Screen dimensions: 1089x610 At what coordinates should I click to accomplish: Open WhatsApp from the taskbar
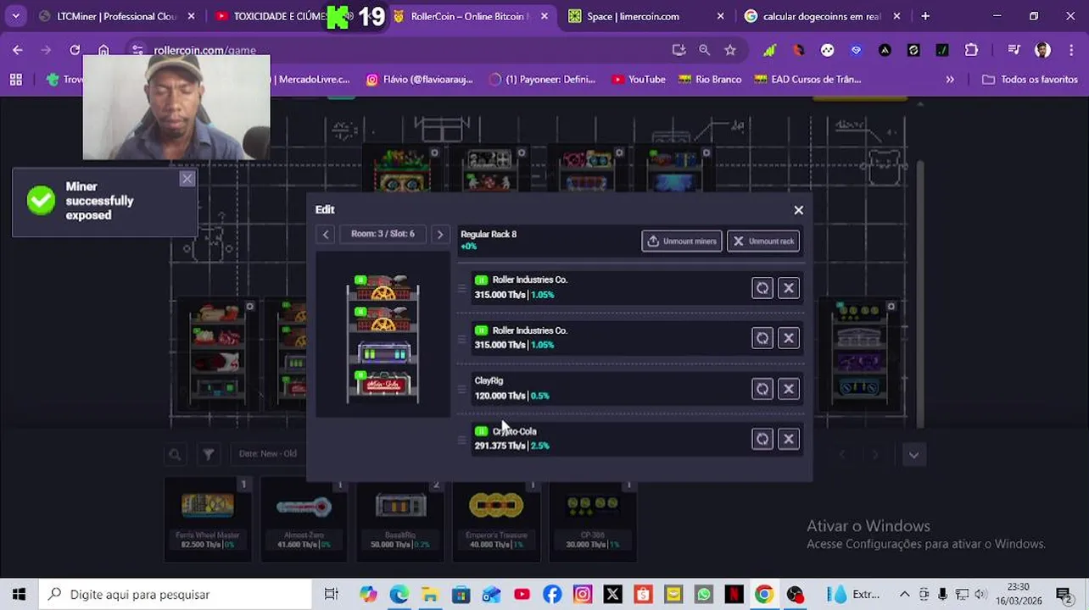[x=703, y=595]
